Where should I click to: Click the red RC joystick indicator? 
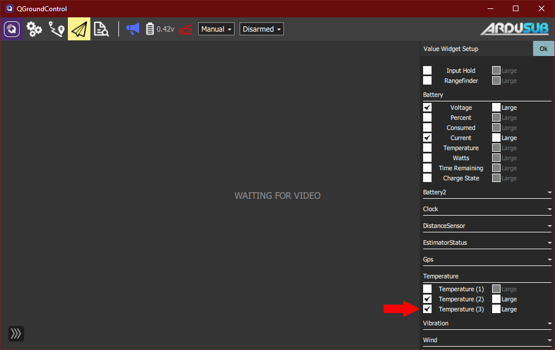pos(185,30)
